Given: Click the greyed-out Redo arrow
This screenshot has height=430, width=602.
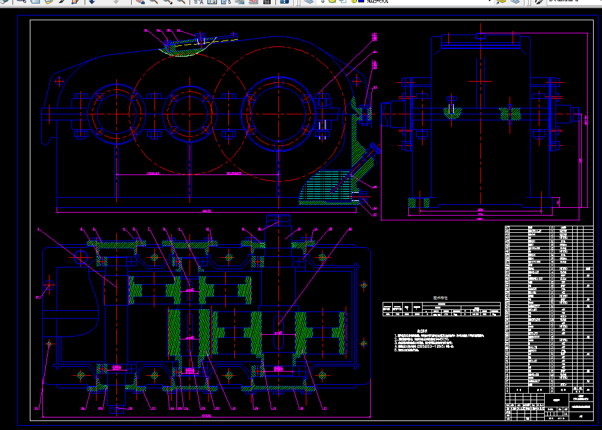Looking at the screenshot, I should click(116, 1).
